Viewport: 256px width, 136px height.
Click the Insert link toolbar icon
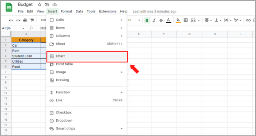pyautogui.click(x=248, y=20)
